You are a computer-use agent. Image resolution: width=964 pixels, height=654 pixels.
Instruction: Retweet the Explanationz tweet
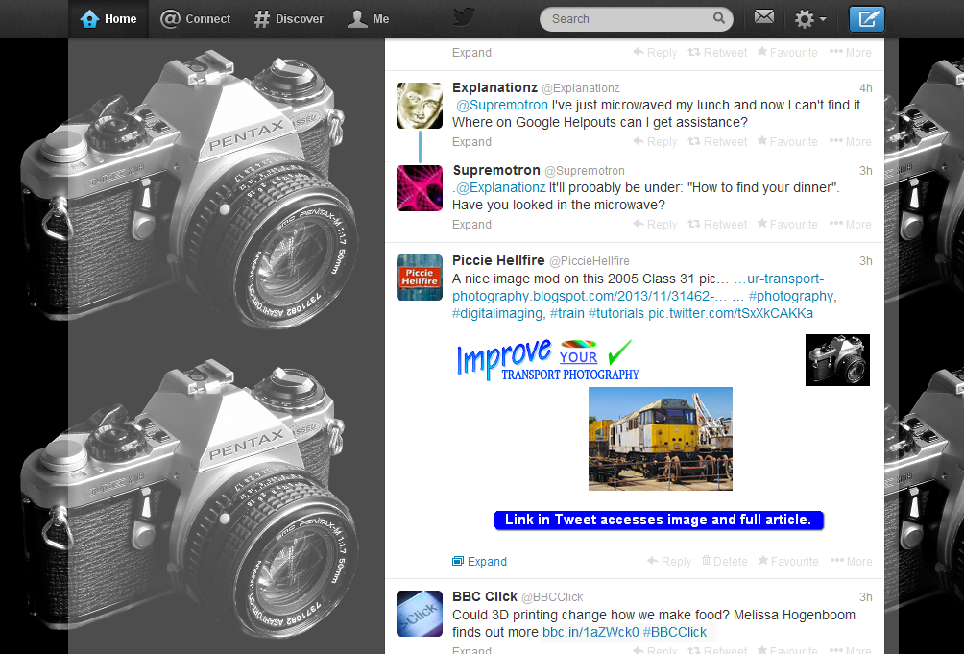(717, 142)
